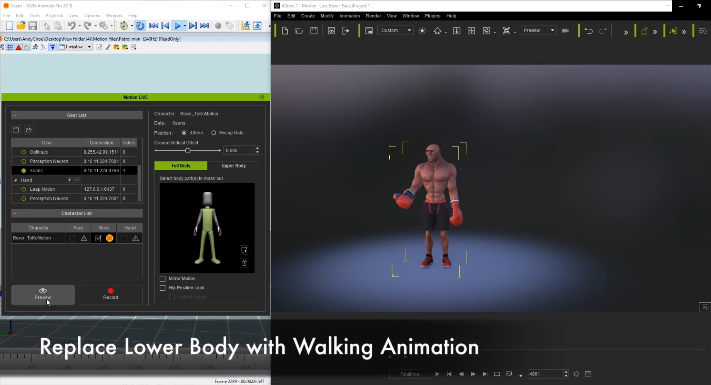Click the Save icon in iClone toolbar
The width and height of the screenshot is (711, 385).
(314, 31)
